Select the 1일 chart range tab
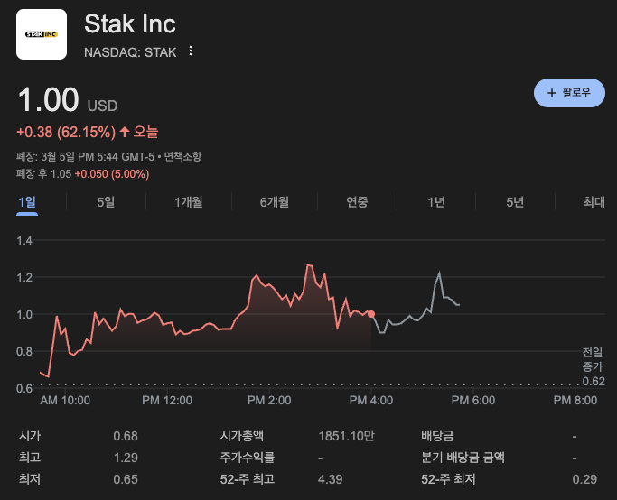This screenshot has width=617, height=500. click(27, 202)
